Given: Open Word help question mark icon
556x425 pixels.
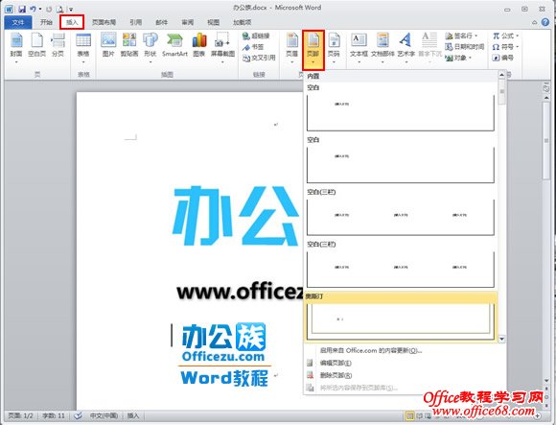Looking at the screenshot, I should [545, 22].
